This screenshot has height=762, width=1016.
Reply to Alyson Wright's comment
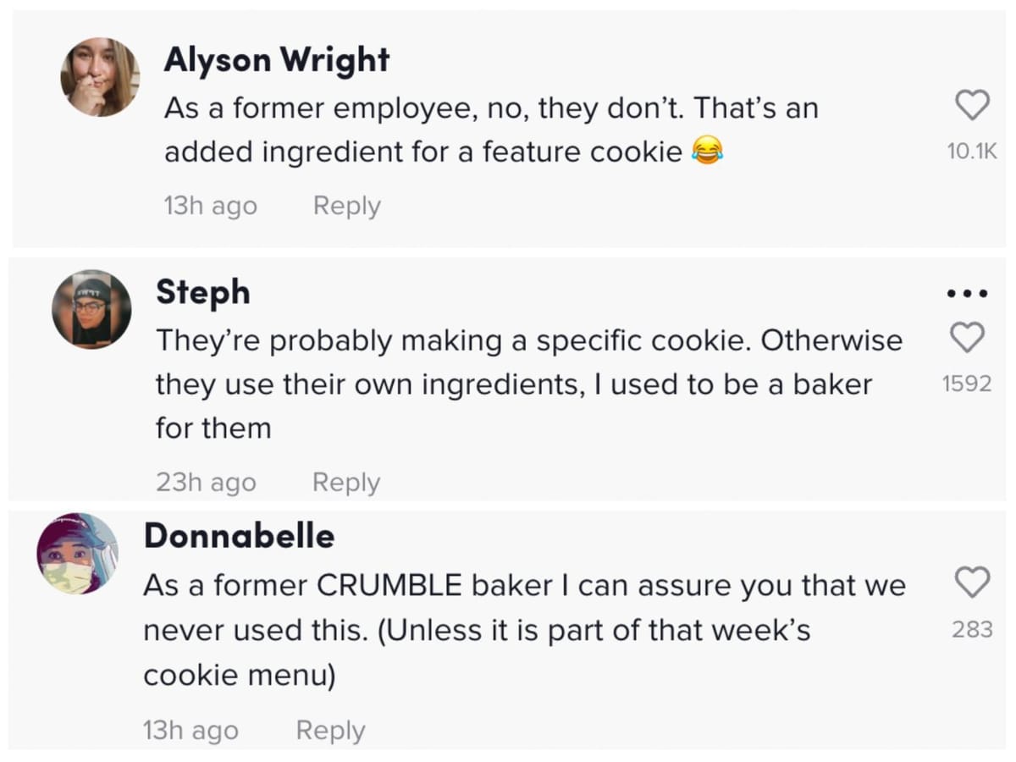[x=345, y=205]
